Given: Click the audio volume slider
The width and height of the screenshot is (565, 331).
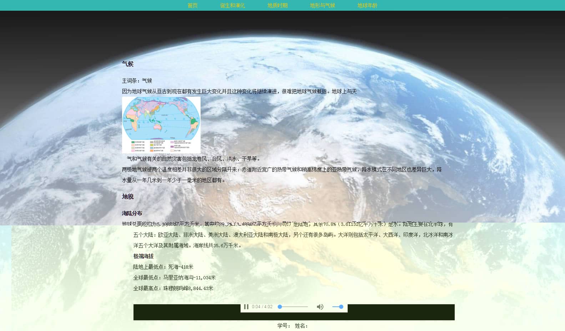Looking at the screenshot, I should [x=337, y=307].
